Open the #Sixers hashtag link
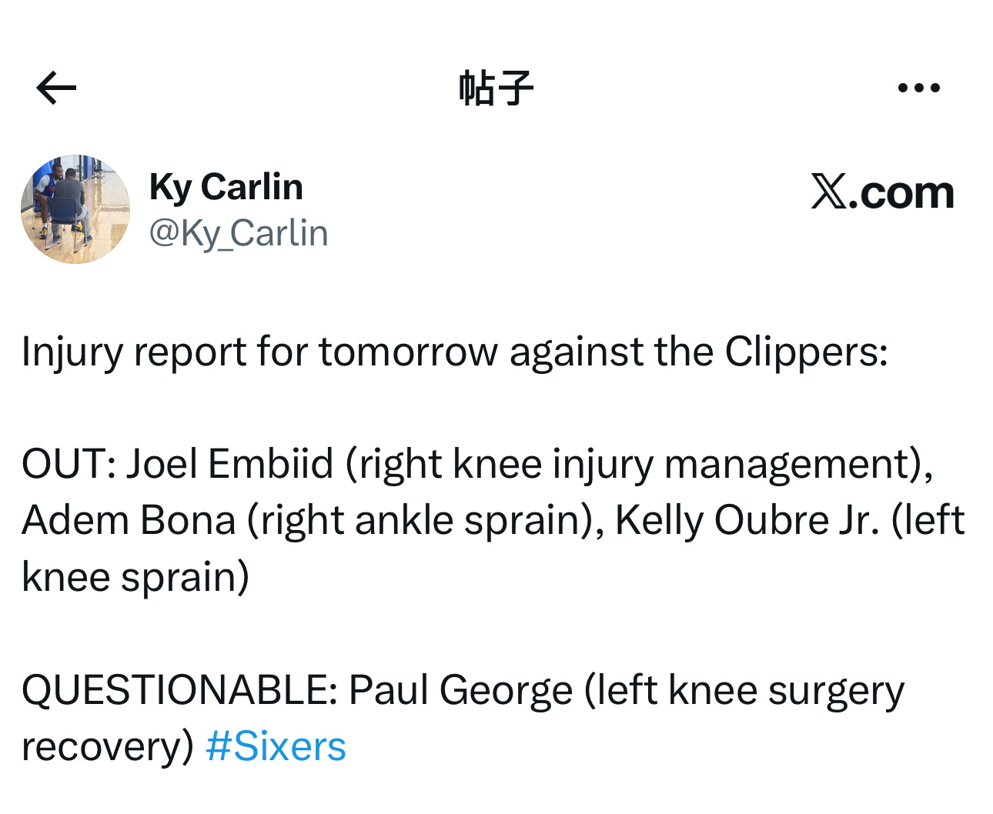This screenshot has height=814, width=993. (x=276, y=746)
